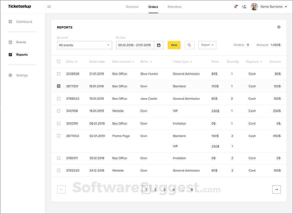Open the calendar date picker icon

pyautogui.click(x=159, y=45)
